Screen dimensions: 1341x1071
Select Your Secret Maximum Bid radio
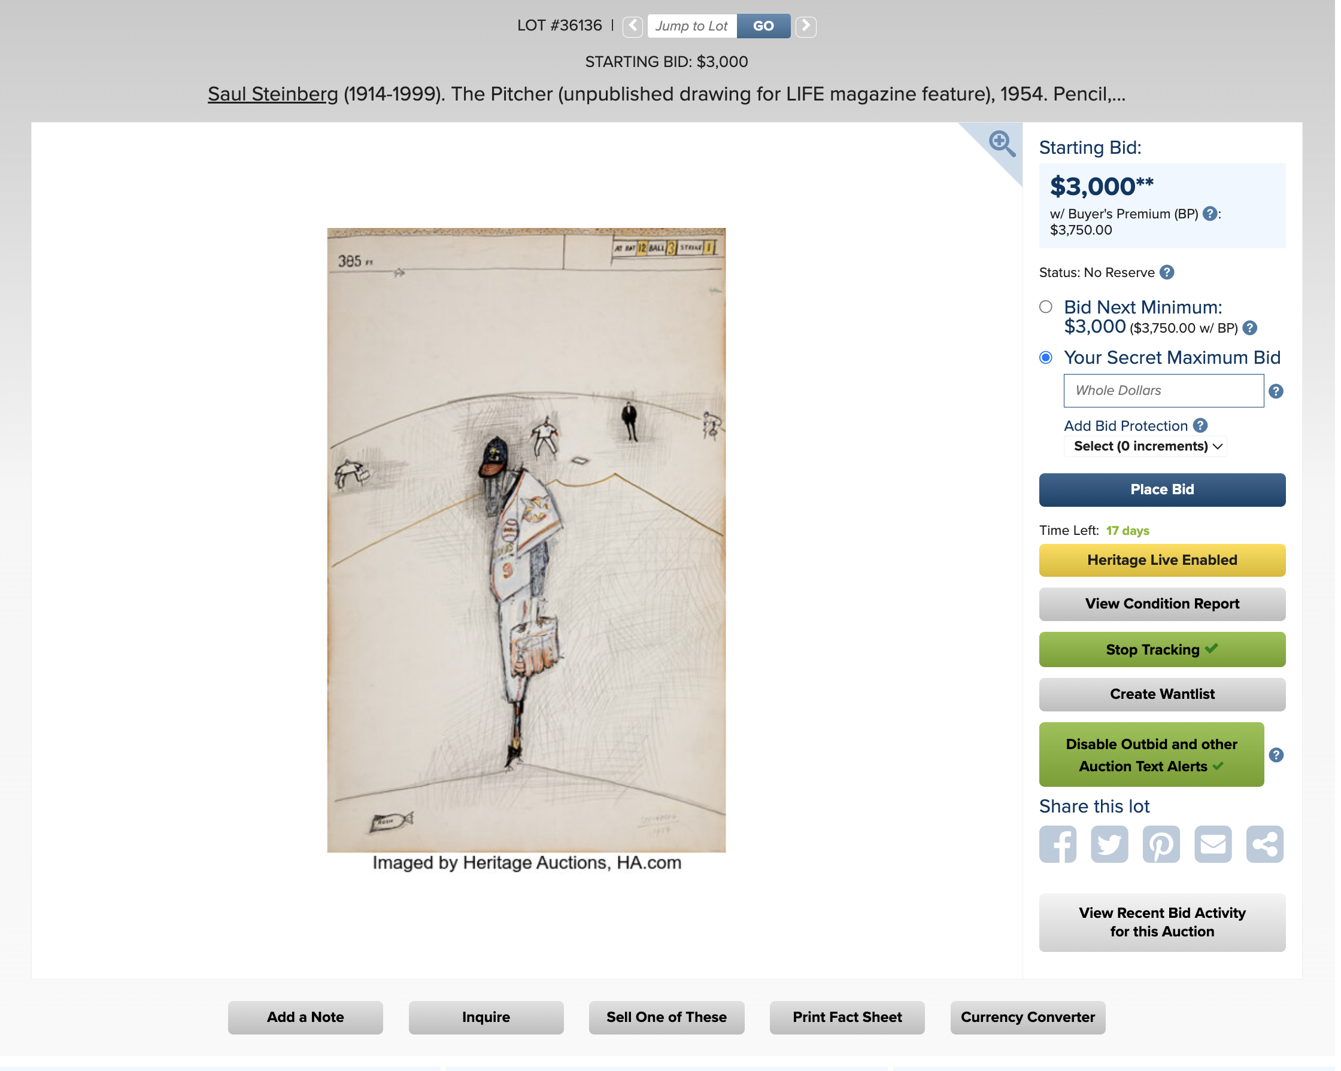tap(1045, 357)
